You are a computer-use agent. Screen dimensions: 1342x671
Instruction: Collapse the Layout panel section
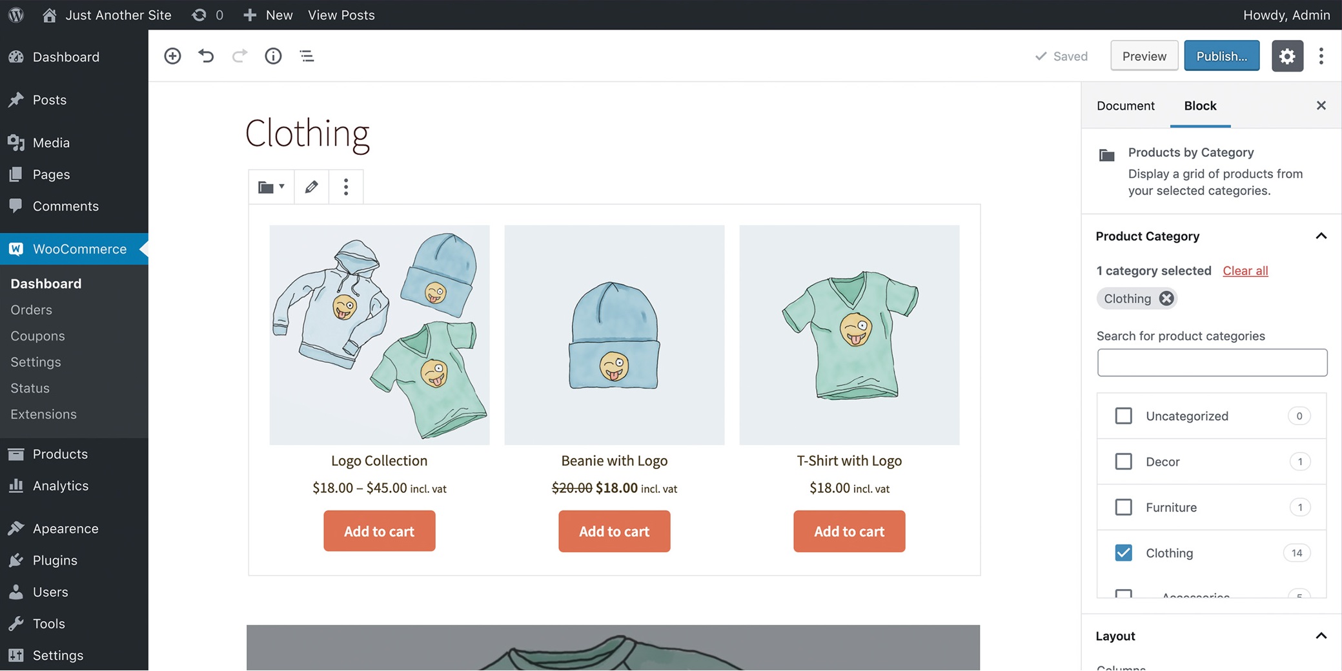[x=1321, y=636]
